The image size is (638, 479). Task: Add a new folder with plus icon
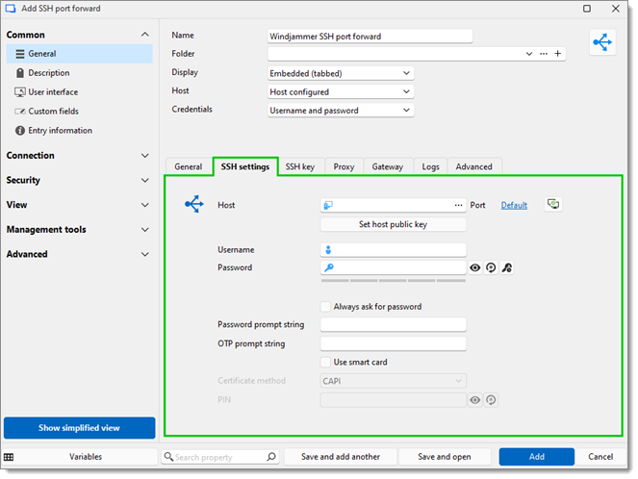(x=558, y=54)
